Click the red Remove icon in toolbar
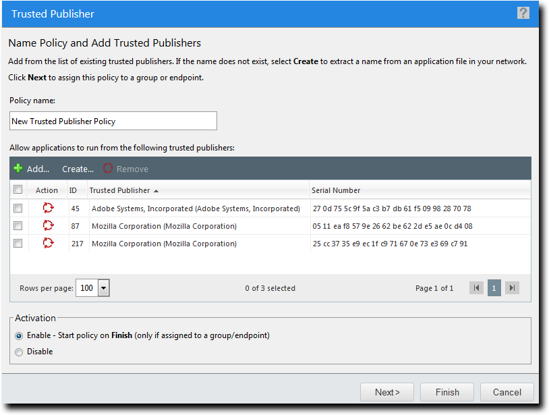Screen dimensions: 549x415 [x=108, y=169]
